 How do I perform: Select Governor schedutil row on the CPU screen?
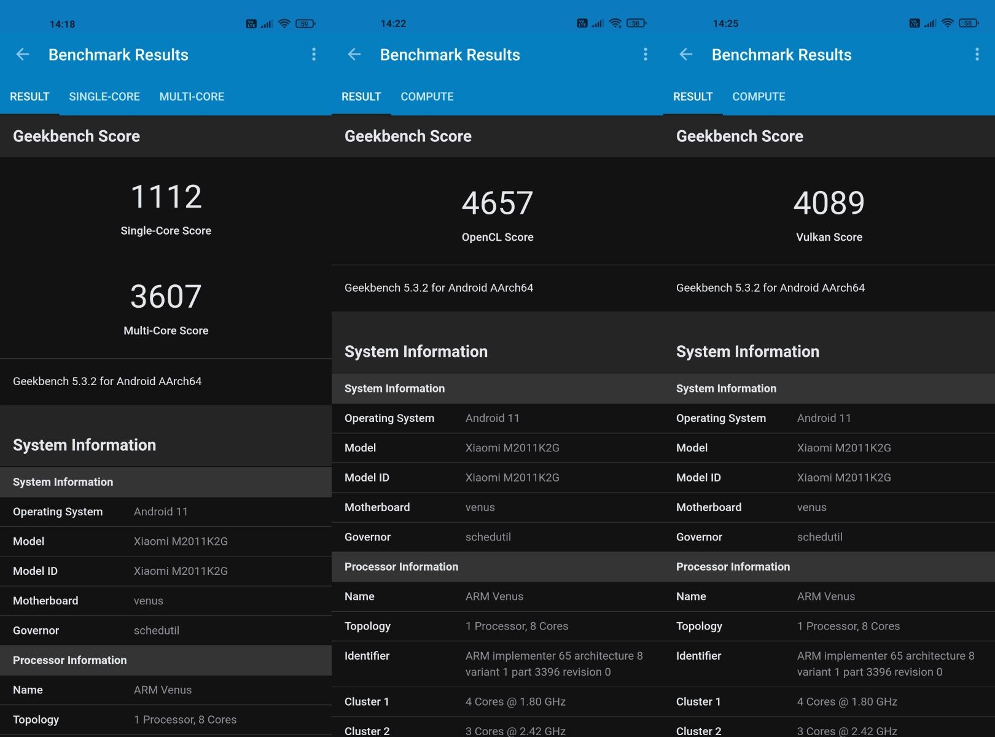[166, 630]
